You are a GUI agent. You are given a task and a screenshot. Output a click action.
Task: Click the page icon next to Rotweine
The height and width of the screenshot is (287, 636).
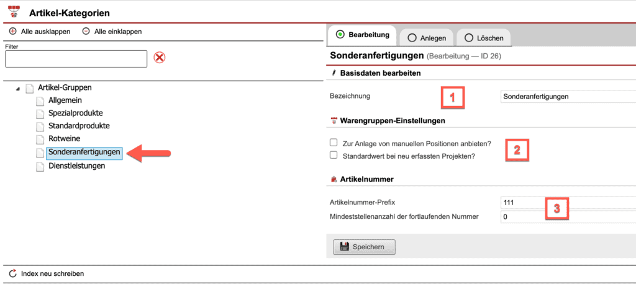(40, 139)
